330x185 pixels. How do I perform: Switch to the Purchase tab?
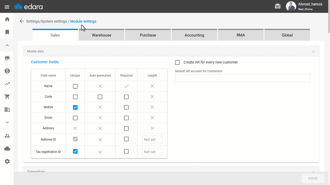tap(148, 35)
